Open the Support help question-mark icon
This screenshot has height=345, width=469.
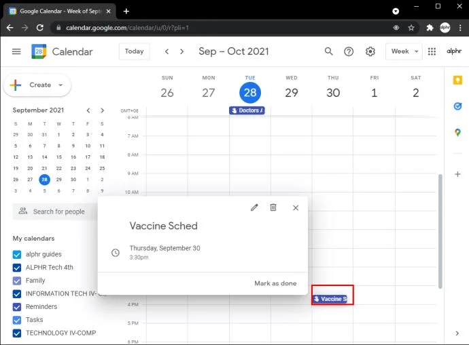pyautogui.click(x=349, y=52)
